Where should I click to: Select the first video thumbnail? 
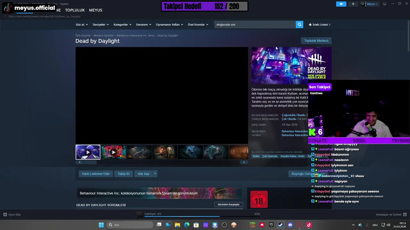88,152
